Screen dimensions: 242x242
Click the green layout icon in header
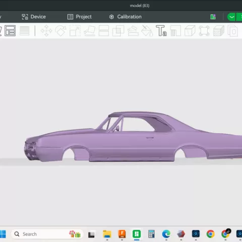(x=213, y=17)
